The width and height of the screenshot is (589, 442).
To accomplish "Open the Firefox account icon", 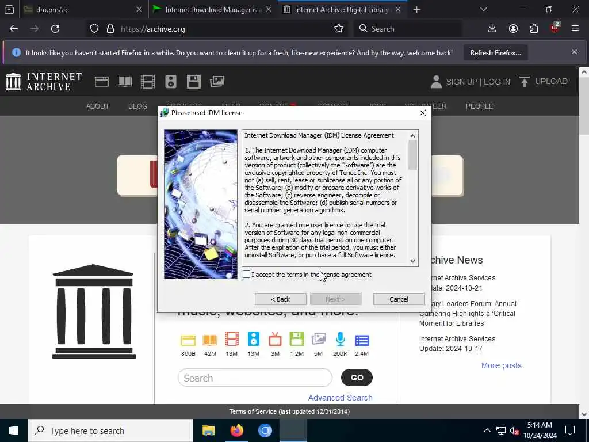I will point(513,29).
